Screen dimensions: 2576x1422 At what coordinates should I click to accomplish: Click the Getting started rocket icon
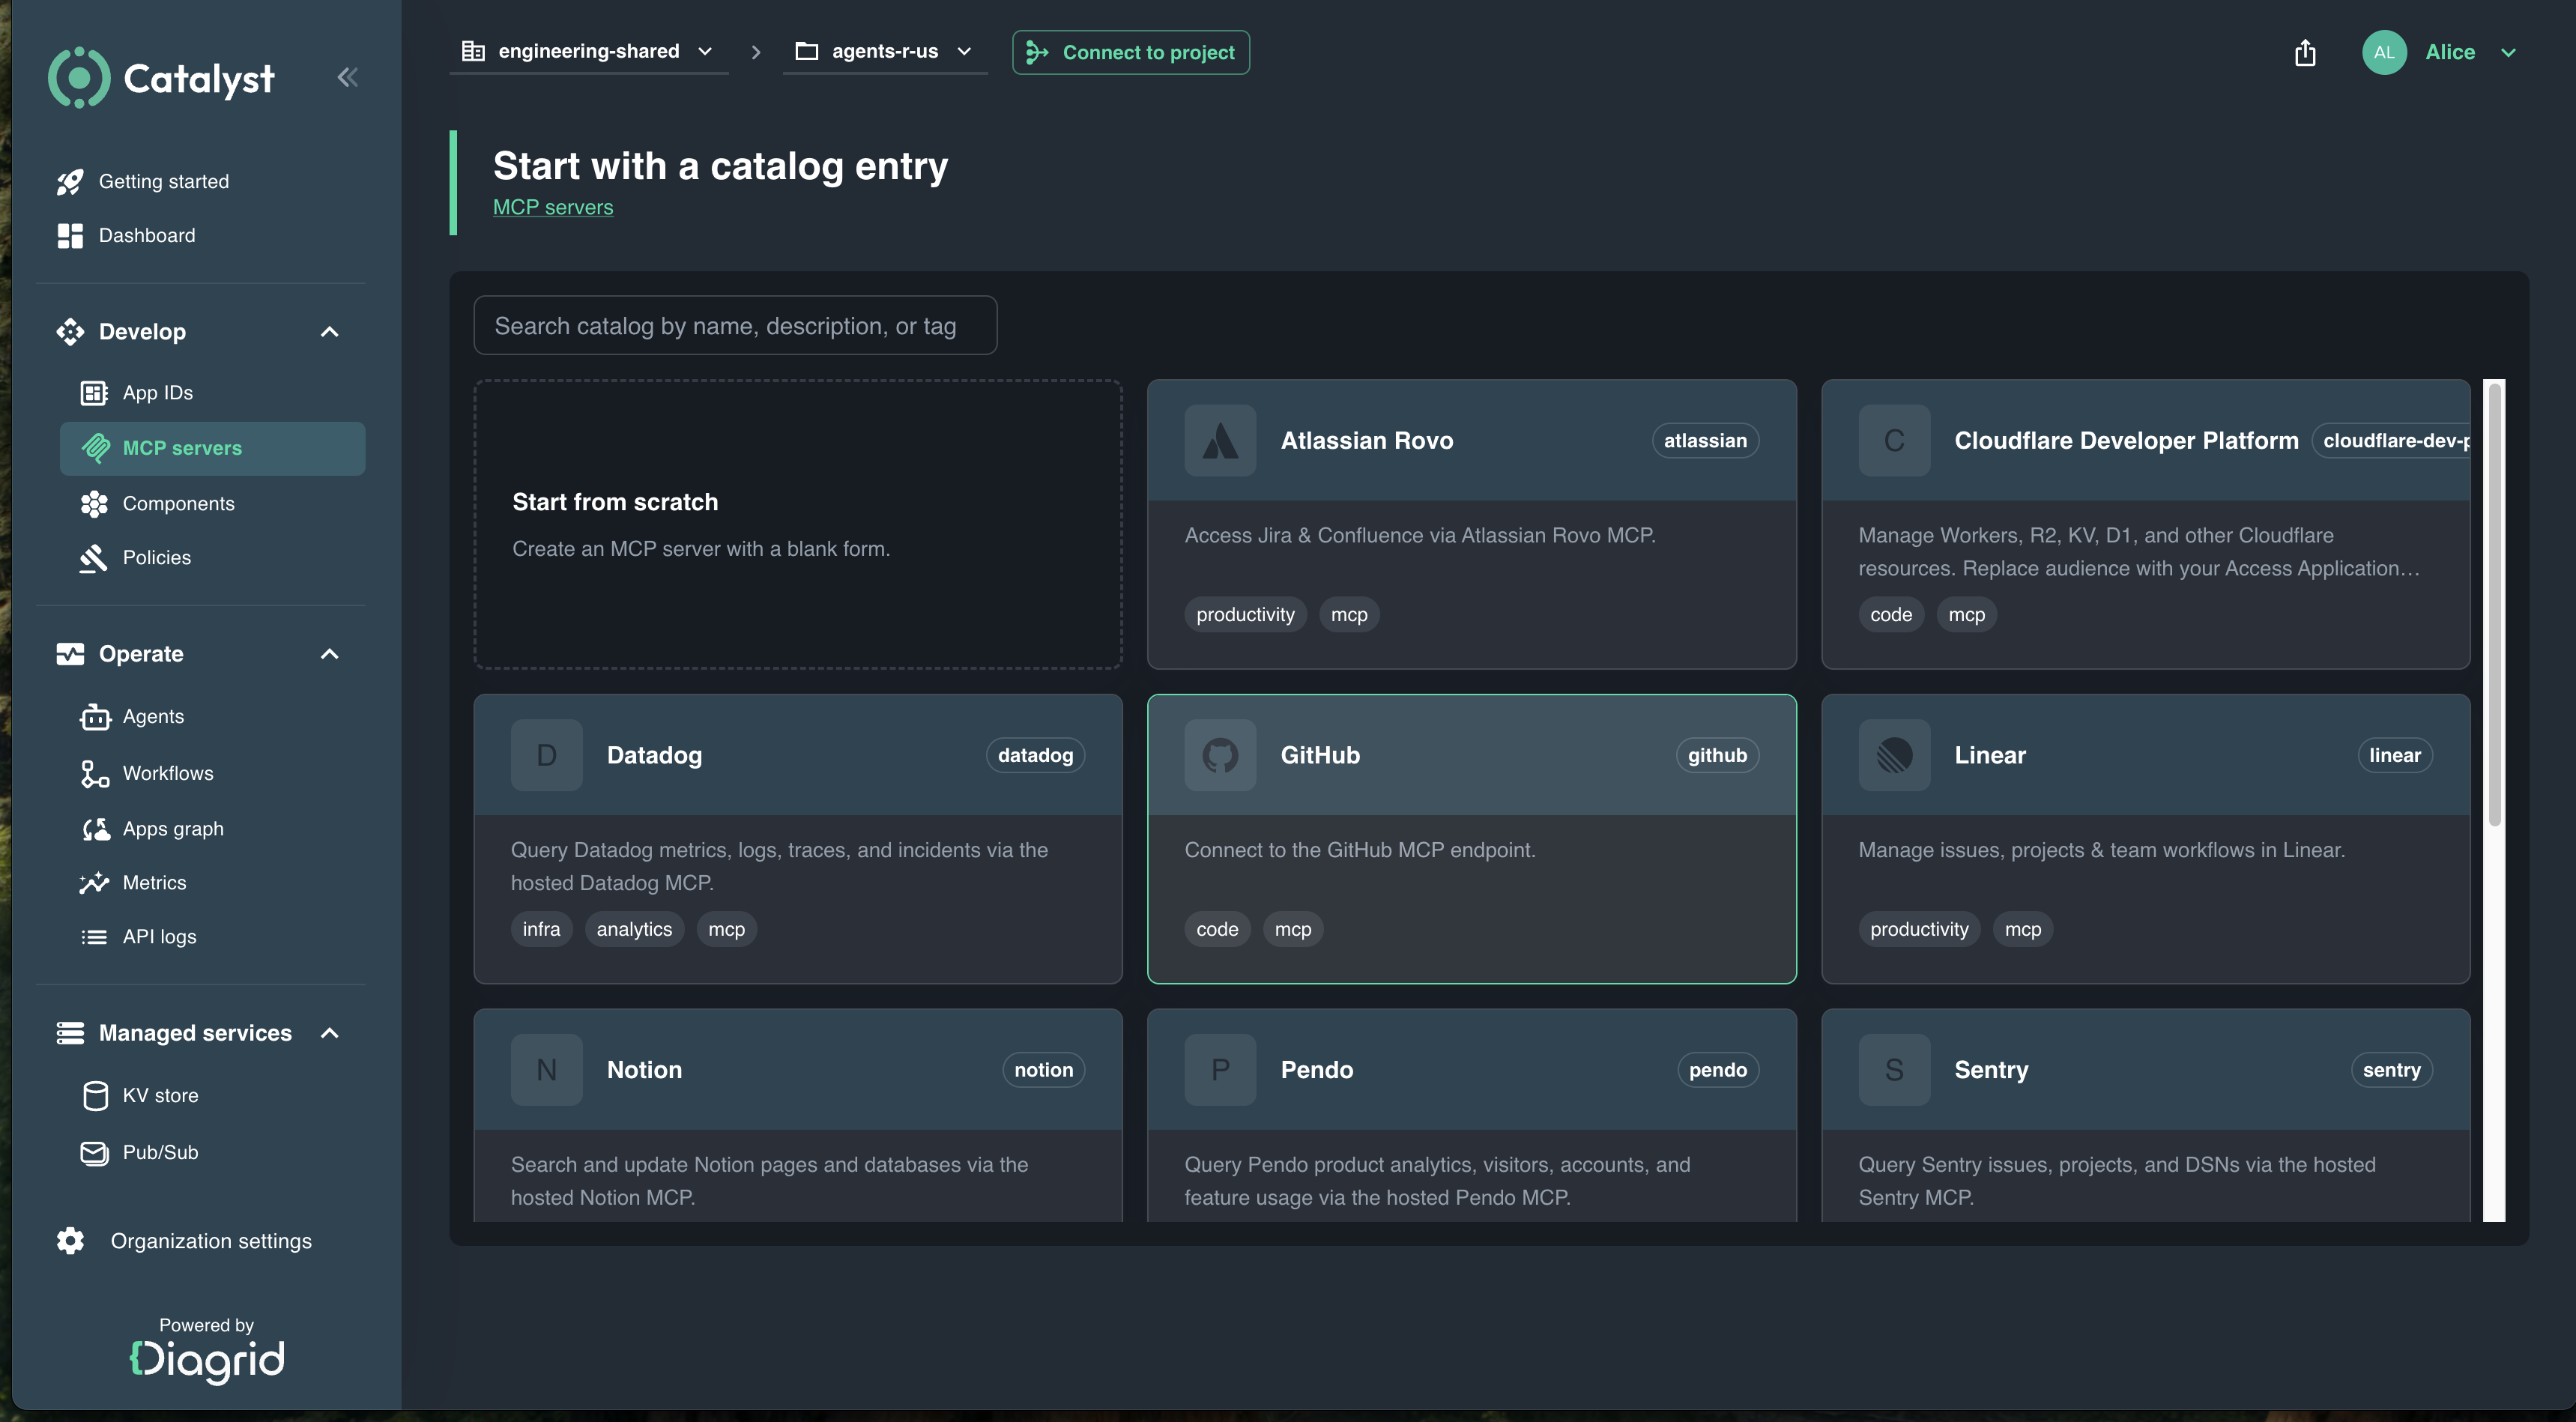click(x=70, y=182)
